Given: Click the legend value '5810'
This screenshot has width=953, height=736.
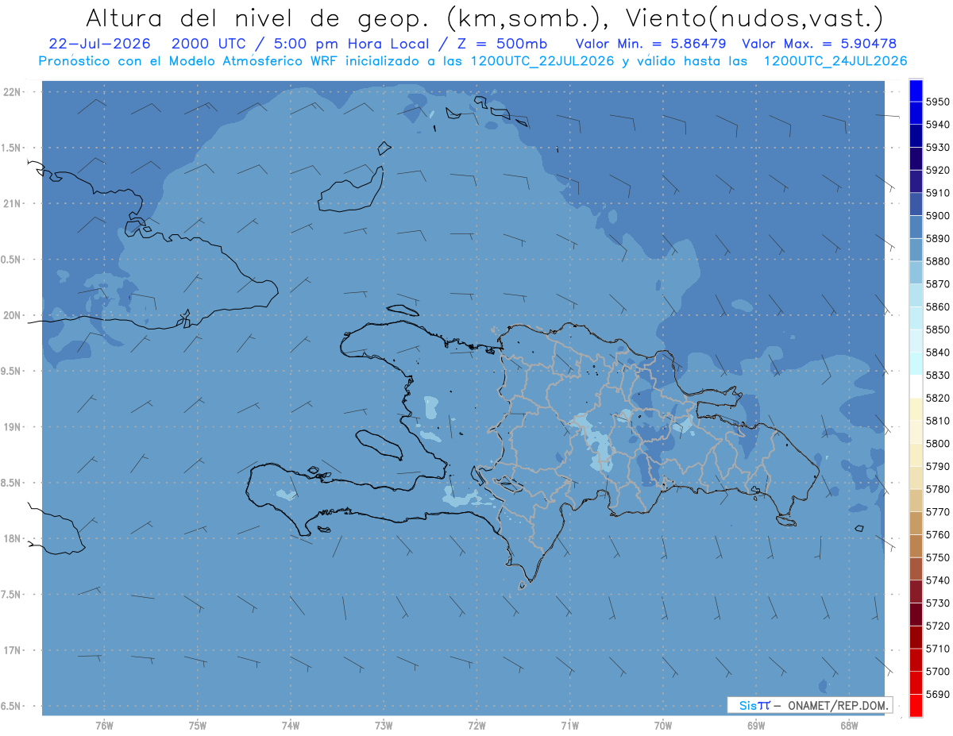Looking at the screenshot, I should coord(938,421).
